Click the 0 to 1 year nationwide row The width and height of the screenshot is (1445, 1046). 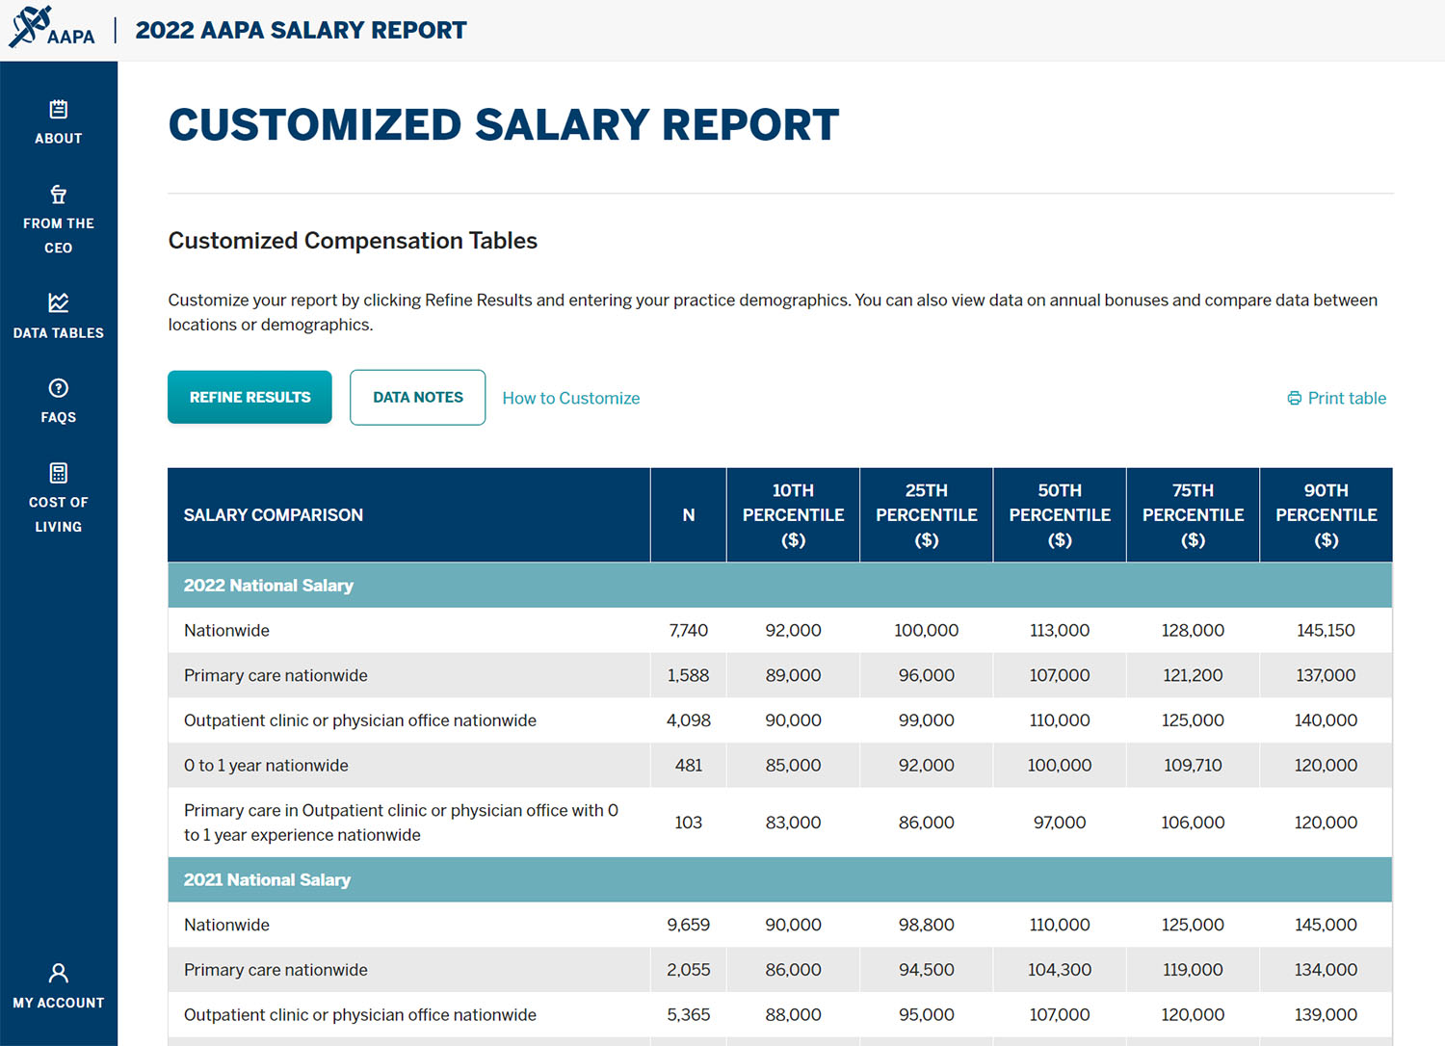coord(266,766)
